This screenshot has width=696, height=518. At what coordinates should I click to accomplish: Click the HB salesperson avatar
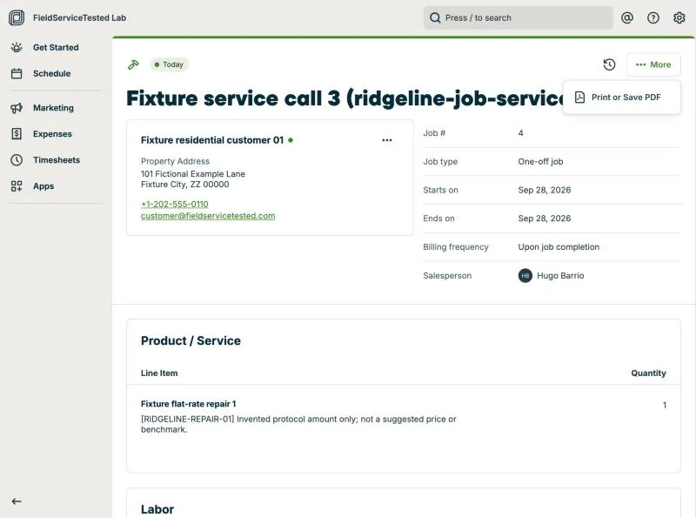point(525,275)
